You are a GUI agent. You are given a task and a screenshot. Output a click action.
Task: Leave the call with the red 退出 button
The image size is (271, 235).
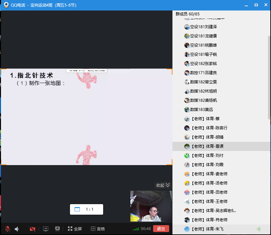pyautogui.click(x=161, y=229)
